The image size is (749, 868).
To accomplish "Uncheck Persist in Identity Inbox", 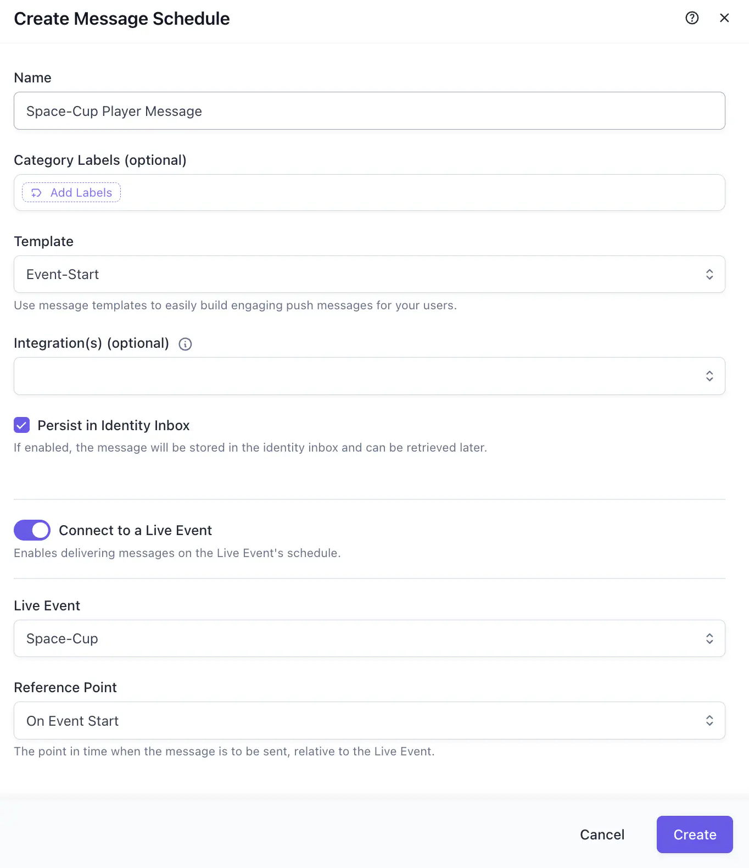I will click(x=21, y=425).
